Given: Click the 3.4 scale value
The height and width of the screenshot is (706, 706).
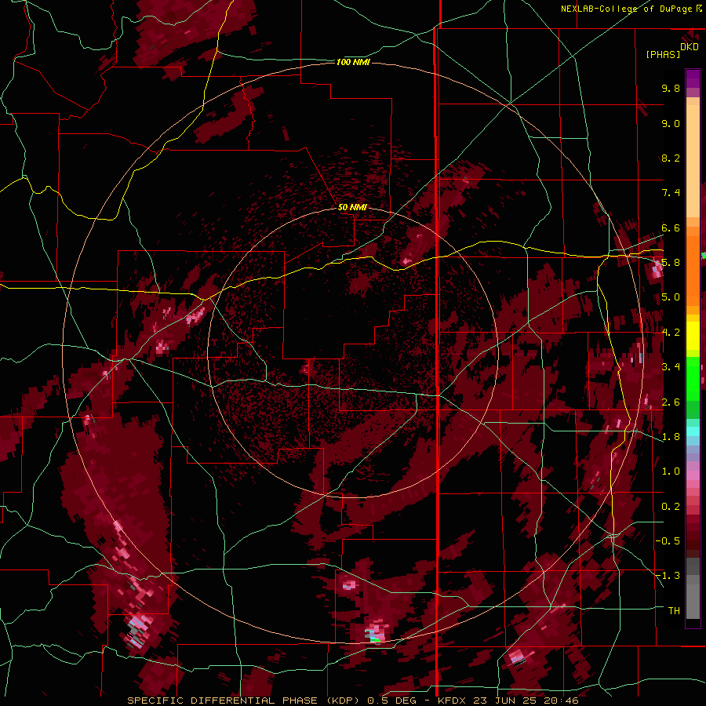Looking at the screenshot, I should coord(671,367).
